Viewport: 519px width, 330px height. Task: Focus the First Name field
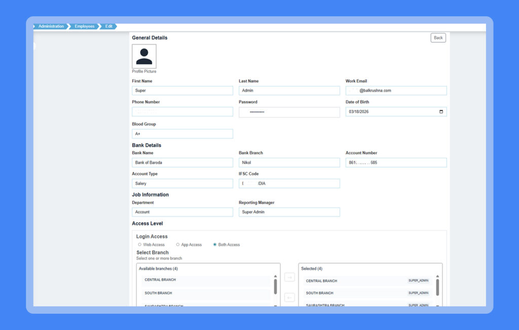pos(182,91)
